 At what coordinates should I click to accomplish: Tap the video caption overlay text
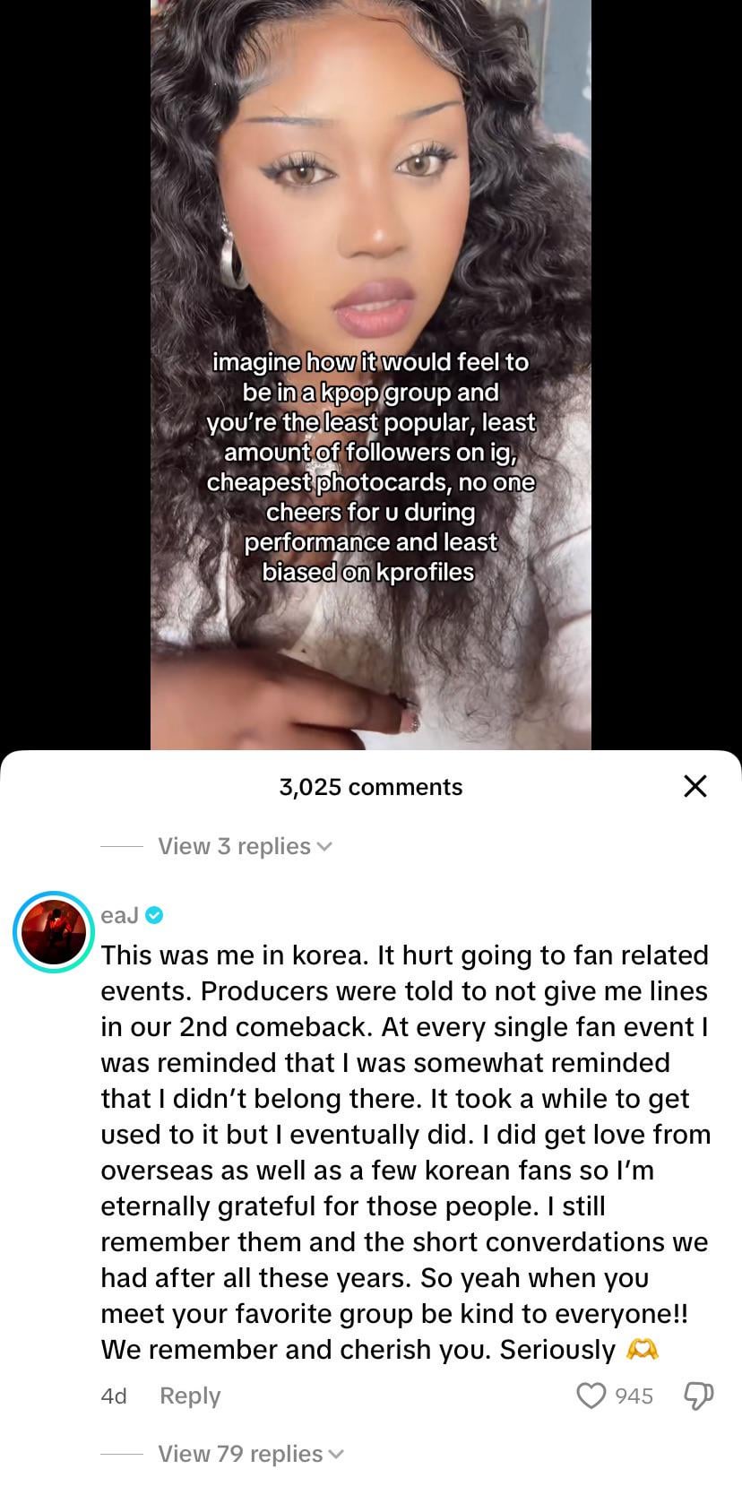[371, 467]
